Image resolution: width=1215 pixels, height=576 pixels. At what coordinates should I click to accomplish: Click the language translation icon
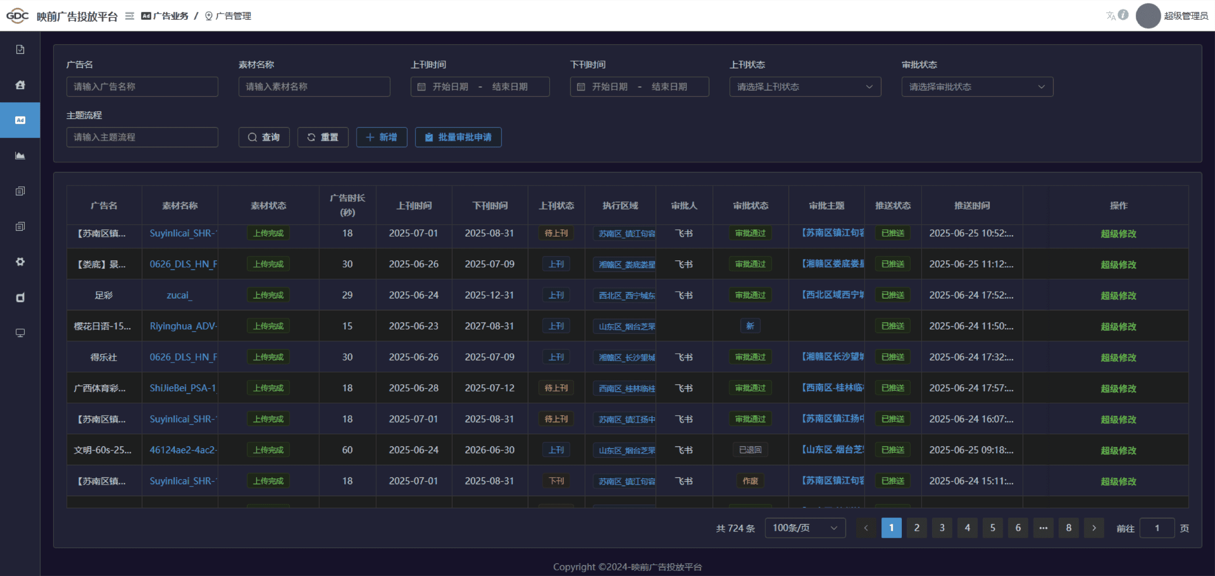tap(1111, 16)
